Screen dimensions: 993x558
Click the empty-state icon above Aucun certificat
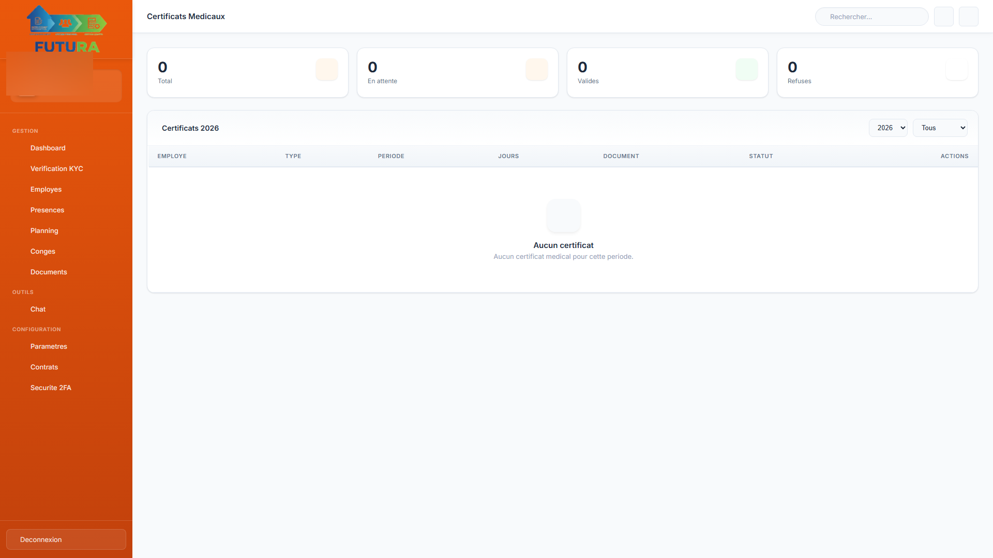(563, 216)
